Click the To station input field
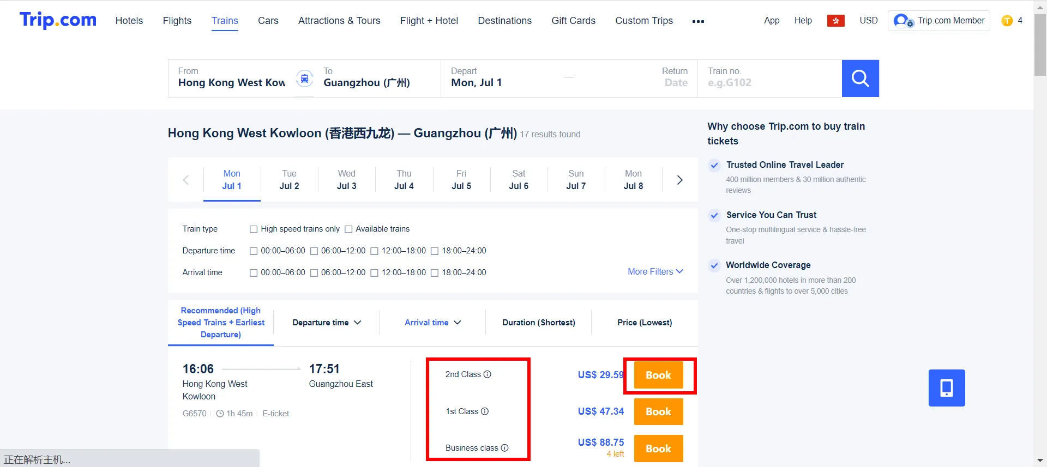This screenshot has height=467, width=1047. tap(377, 78)
